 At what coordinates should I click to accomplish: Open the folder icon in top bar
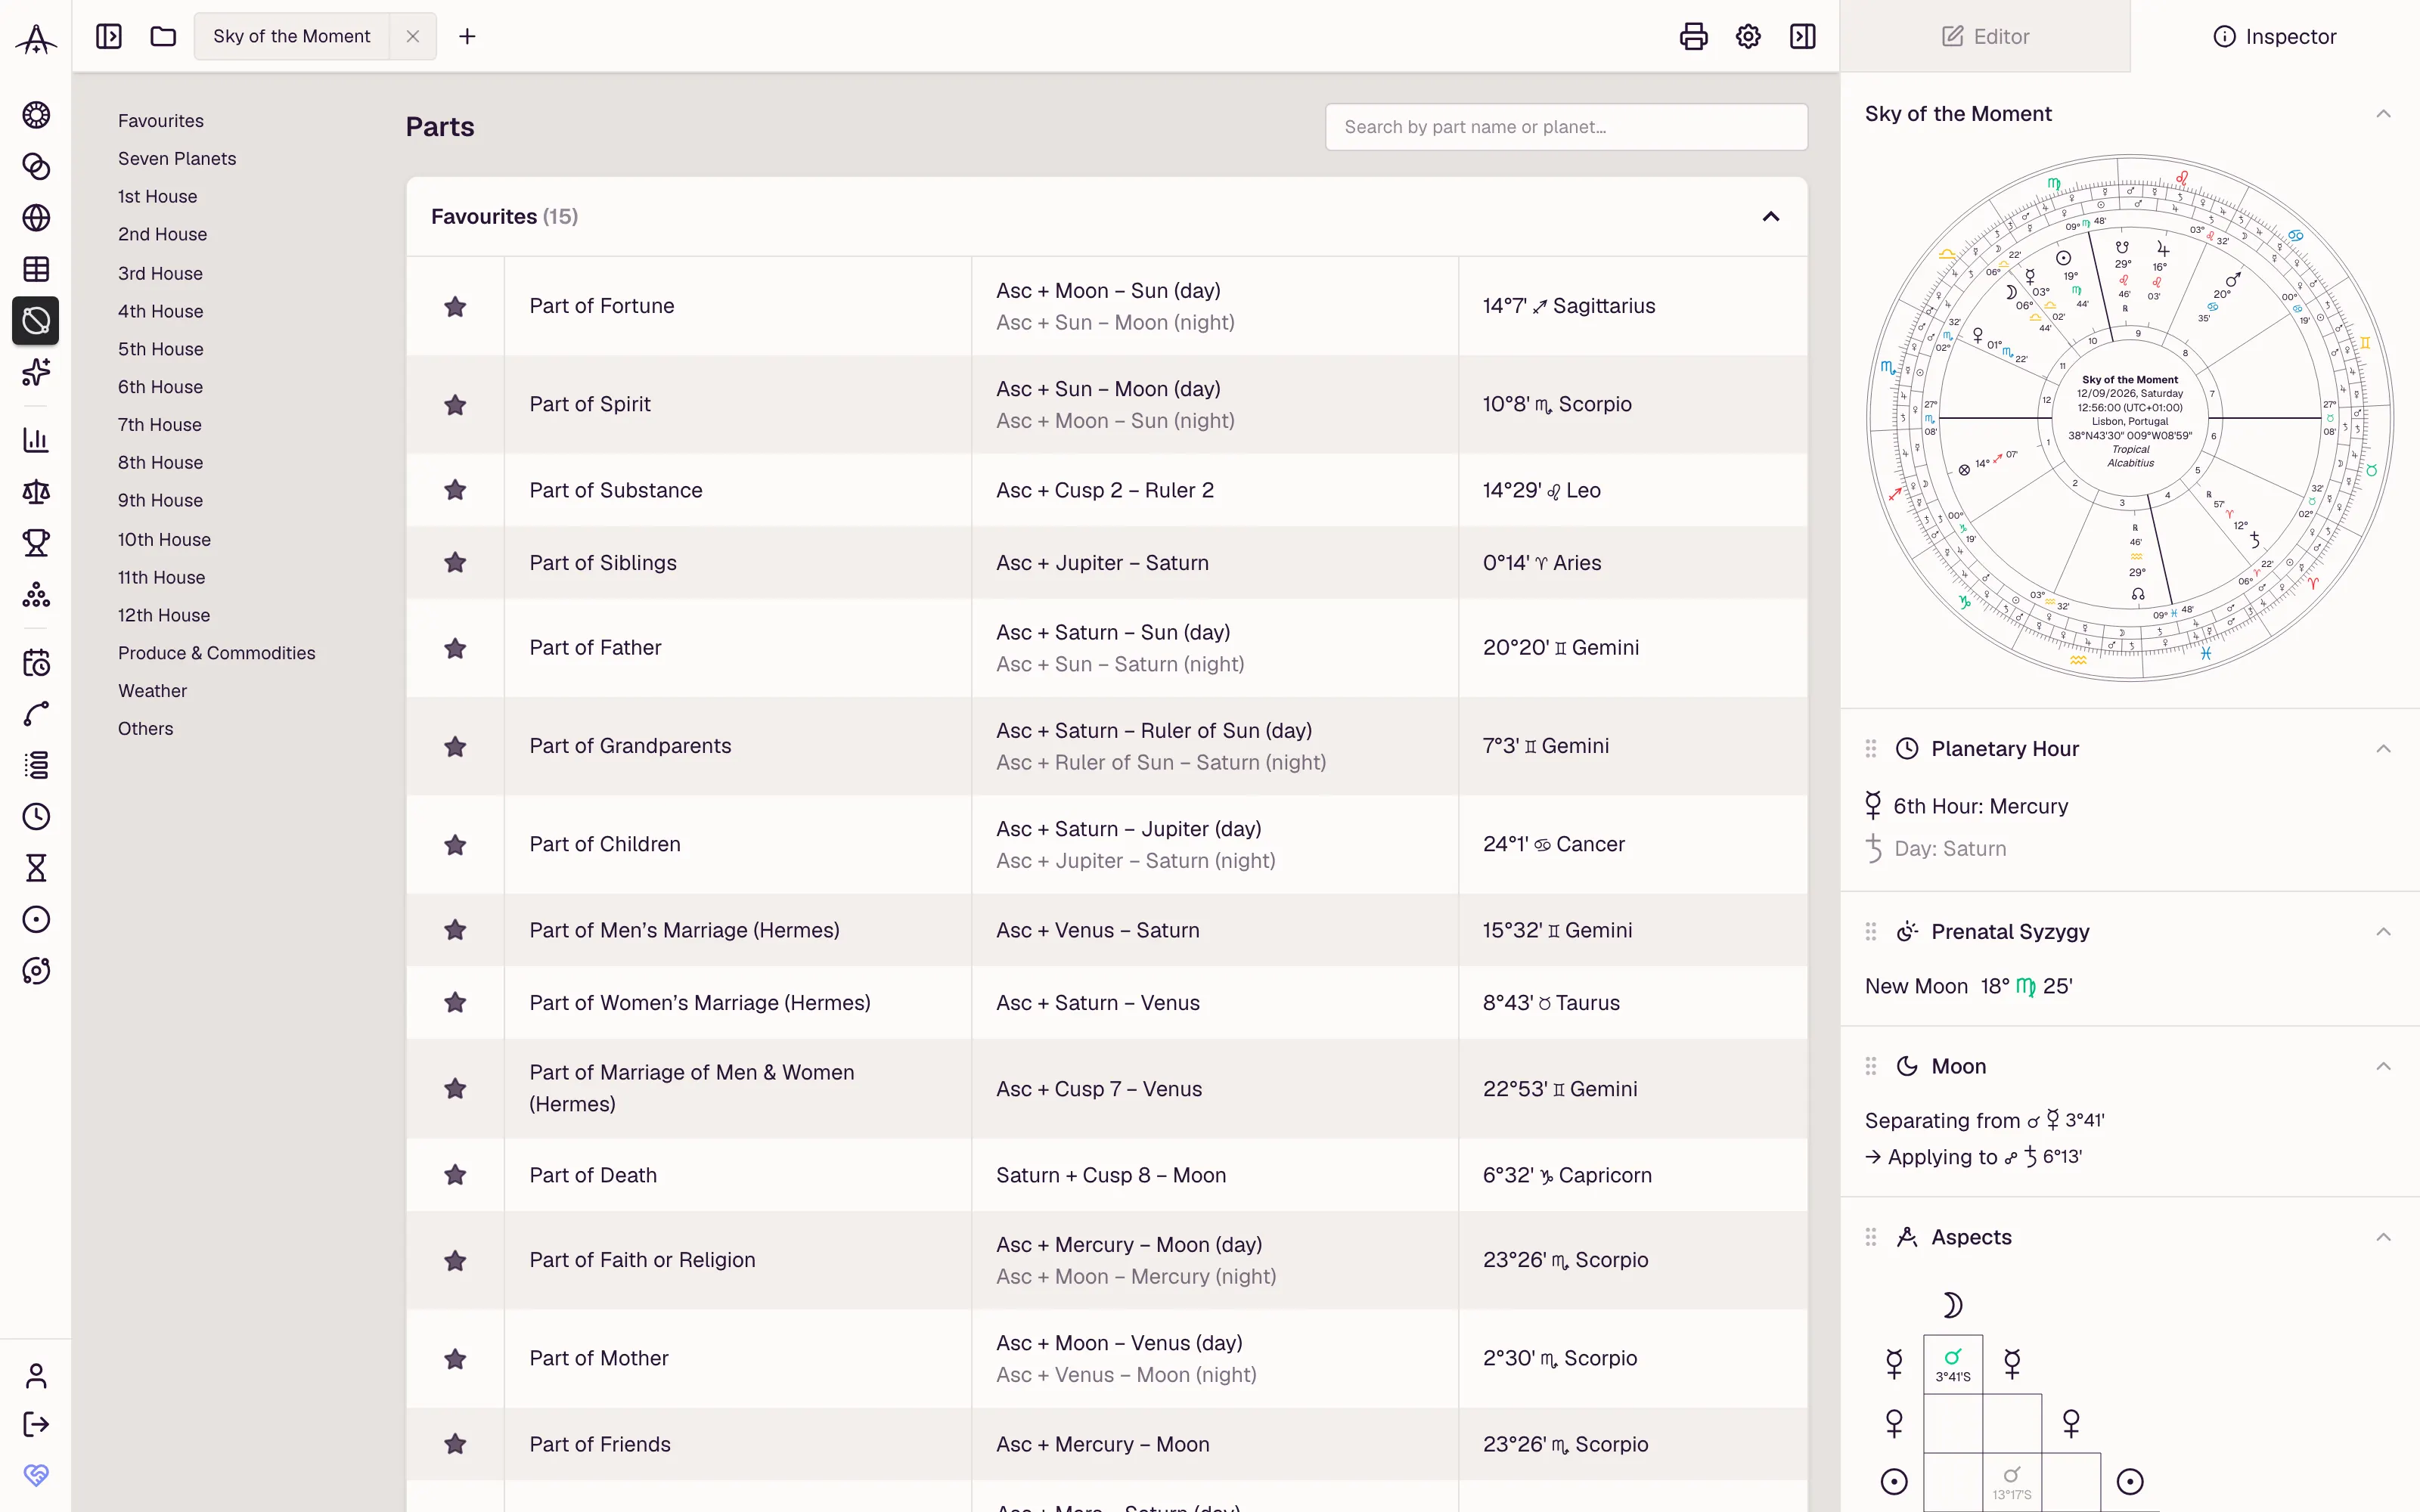(163, 37)
